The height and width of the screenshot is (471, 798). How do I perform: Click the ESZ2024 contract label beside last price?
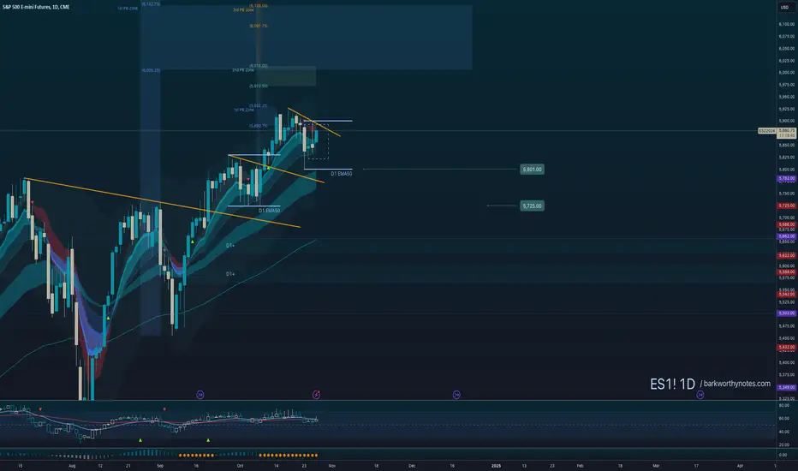(767, 131)
